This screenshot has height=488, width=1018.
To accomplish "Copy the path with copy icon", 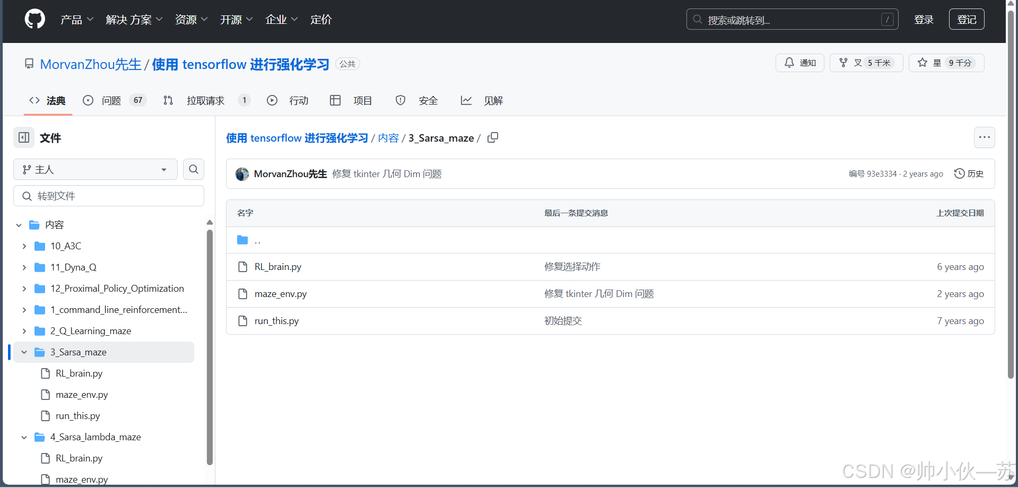I will click(x=493, y=137).
